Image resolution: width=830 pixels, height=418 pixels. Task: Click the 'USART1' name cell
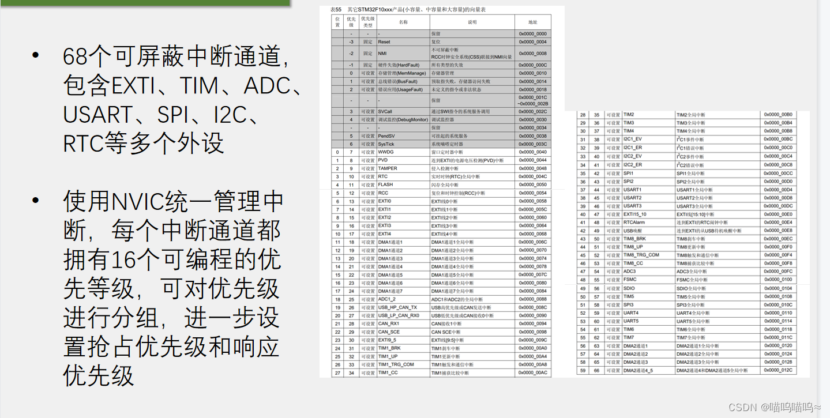tap(649, 190)
